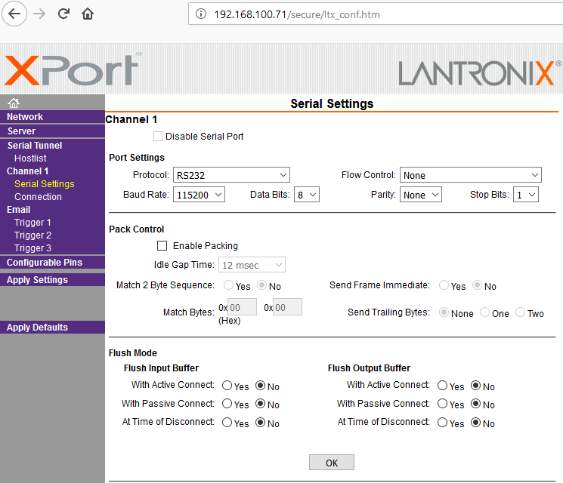Click the browser forward arrow
Screen dimensions: 563x483
[39, 14]
